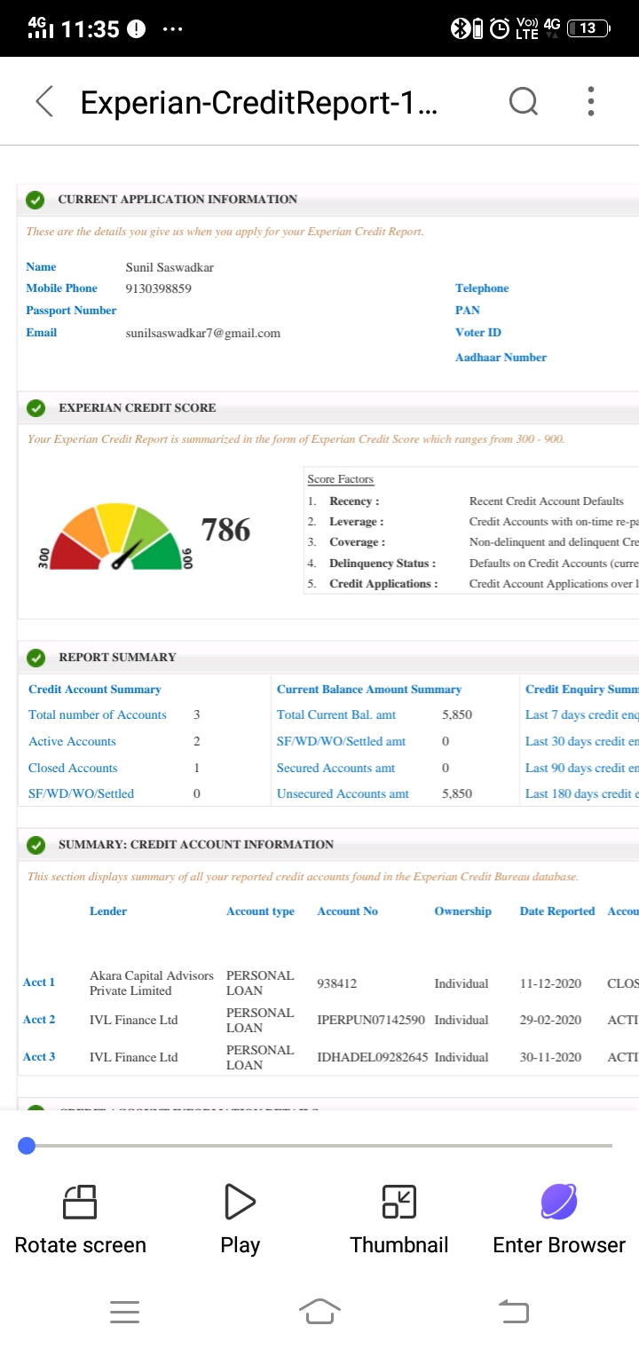Tap the document title Experian-CreditReport
This screenshot has height=1349, width=639.
(259, 103)
